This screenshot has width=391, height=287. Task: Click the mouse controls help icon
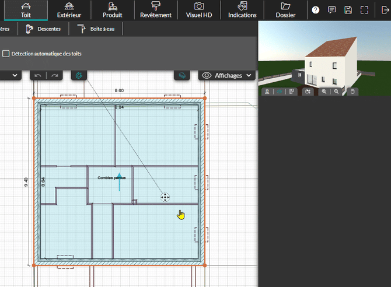[352, 92]
